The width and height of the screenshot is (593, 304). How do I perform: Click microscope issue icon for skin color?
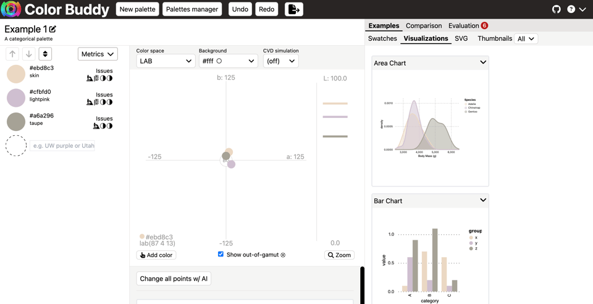tap(90, 78)
